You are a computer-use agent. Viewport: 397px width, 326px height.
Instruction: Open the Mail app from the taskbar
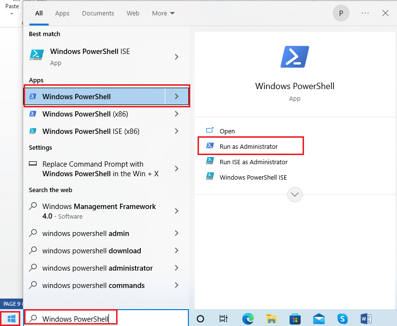tap(318, 318)
